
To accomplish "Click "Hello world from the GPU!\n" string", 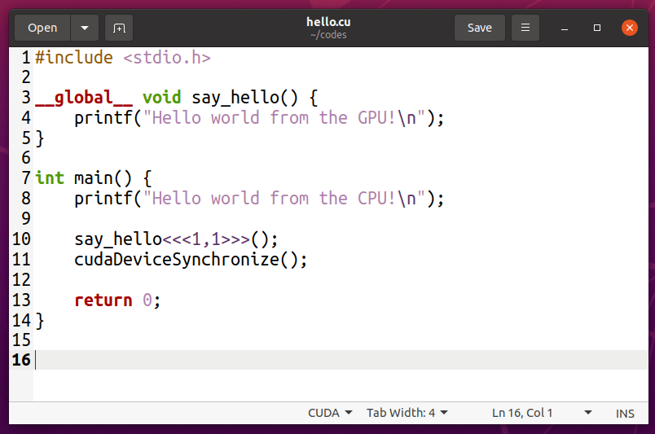I will [x=284, y=118].
